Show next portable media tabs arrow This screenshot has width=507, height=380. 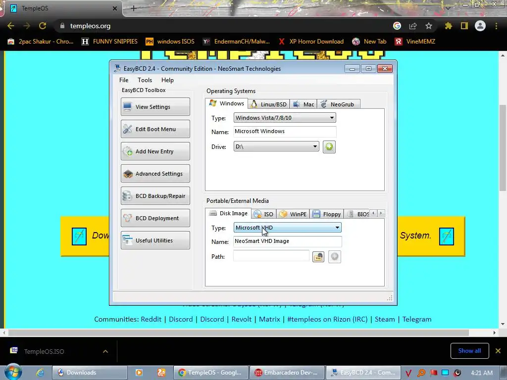coord(381,213)
